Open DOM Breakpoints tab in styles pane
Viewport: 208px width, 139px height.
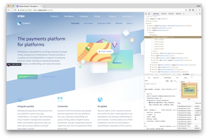point(168,78)
